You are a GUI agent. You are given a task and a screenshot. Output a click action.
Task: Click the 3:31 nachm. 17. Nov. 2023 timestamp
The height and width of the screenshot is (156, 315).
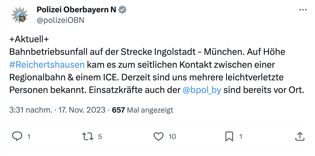(x=57, y=110)
